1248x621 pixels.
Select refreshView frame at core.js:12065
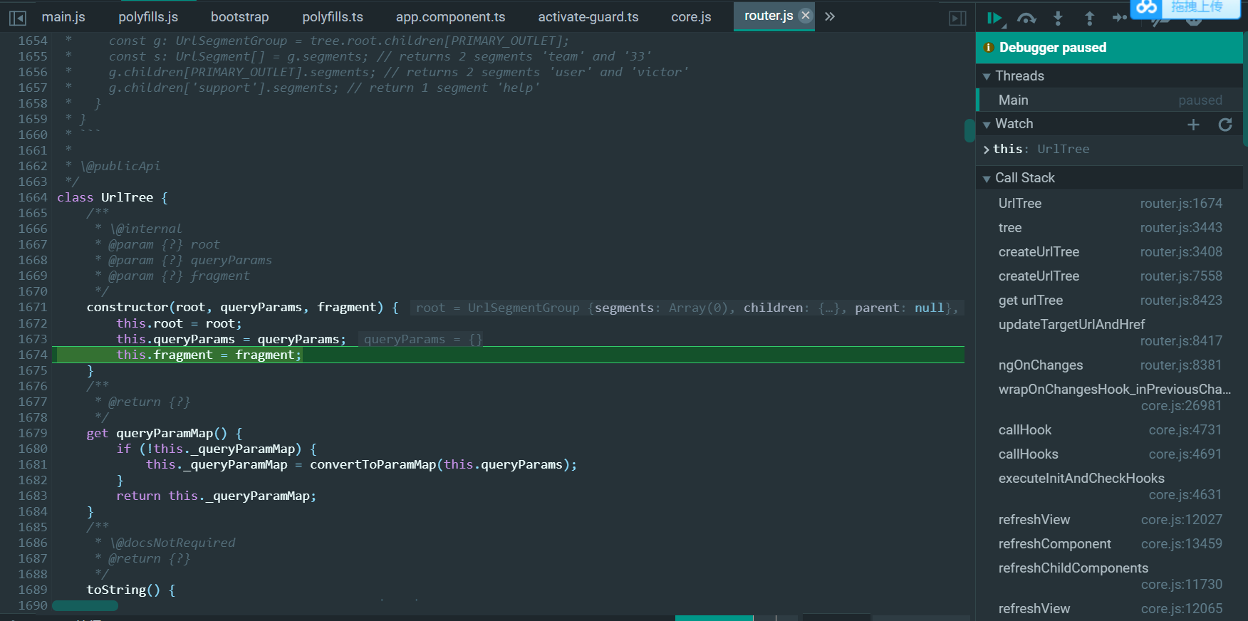point(1109,609)
